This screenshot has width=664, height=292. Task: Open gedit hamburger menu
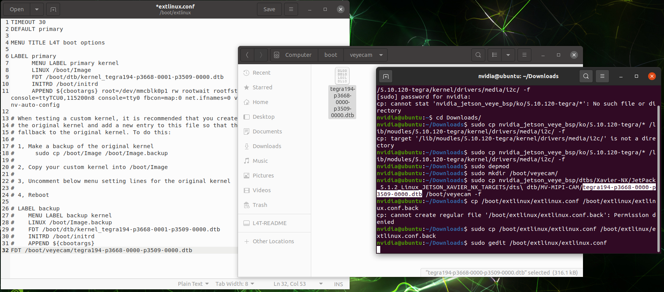pyautogui.click(x=291, y=9)
